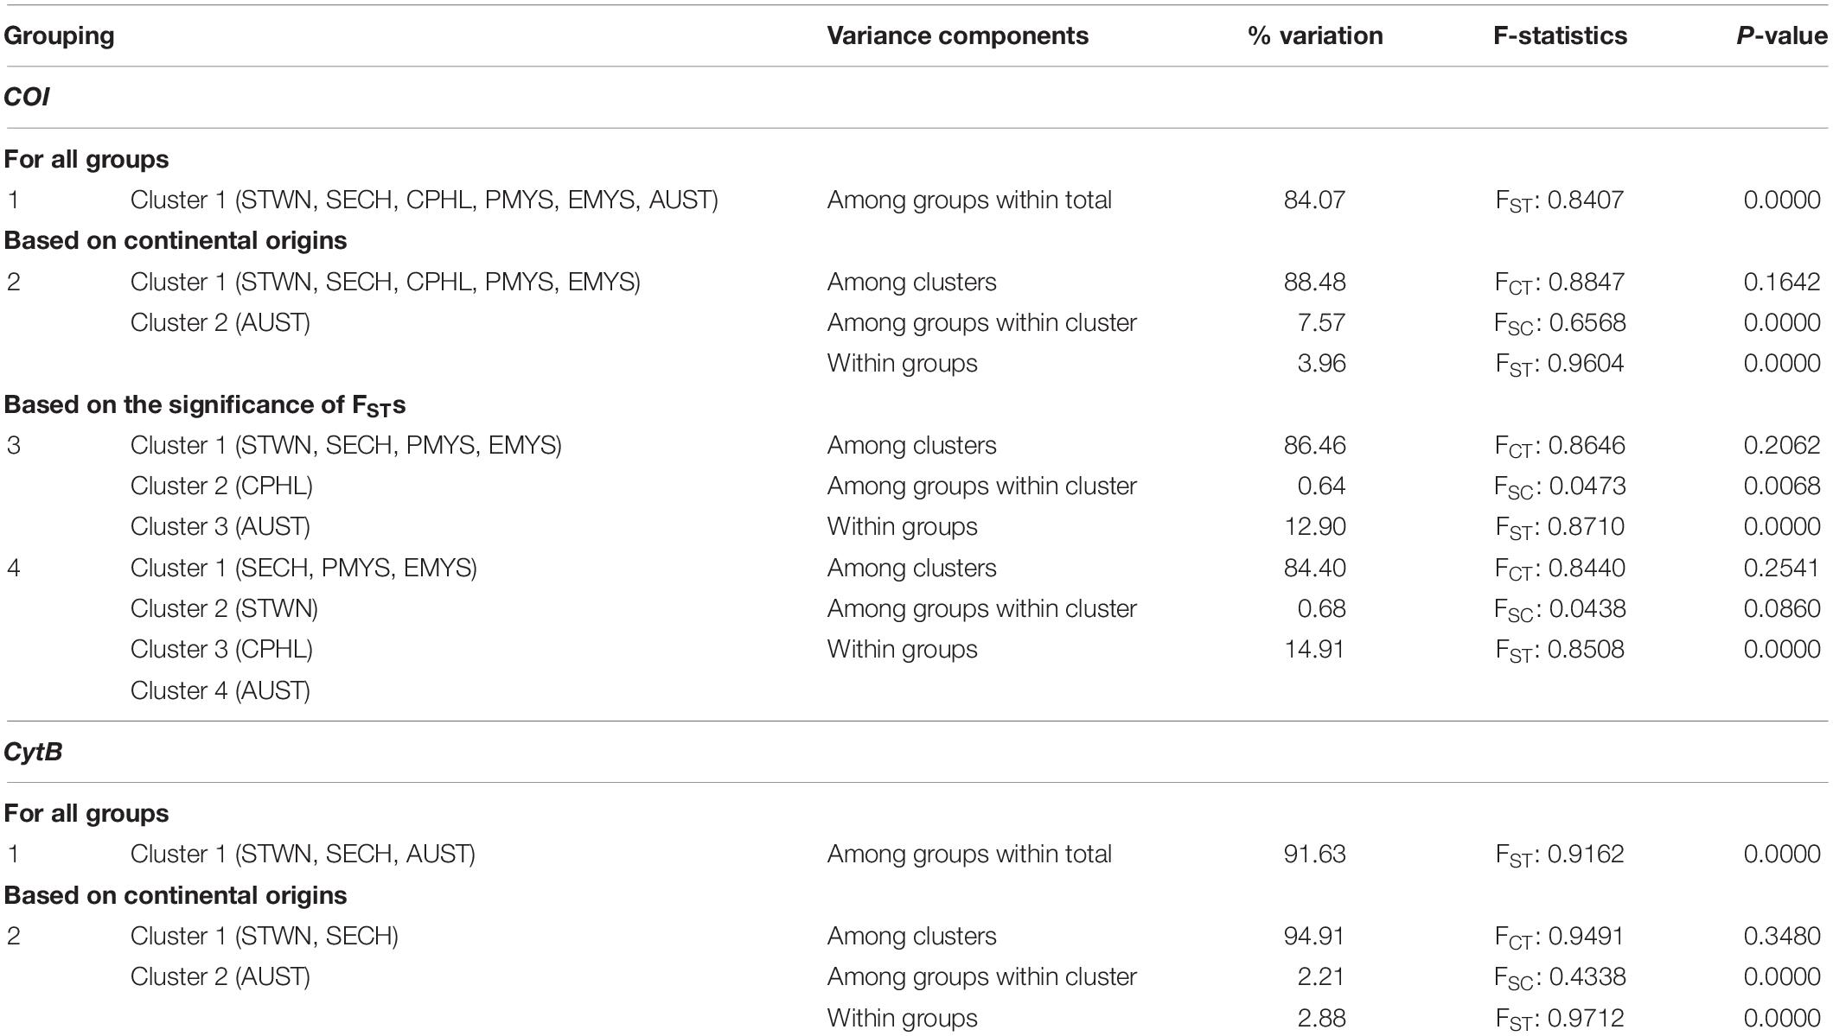Click the % variation value 7.57
Screen dimensions: 1833x1036
pos(1321,323)
